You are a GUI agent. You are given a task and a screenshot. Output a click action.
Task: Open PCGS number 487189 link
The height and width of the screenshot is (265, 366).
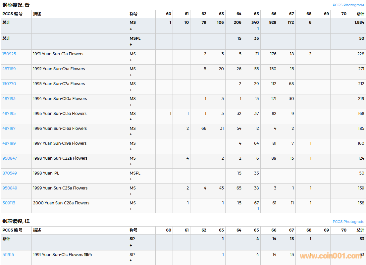pos(9,69)
